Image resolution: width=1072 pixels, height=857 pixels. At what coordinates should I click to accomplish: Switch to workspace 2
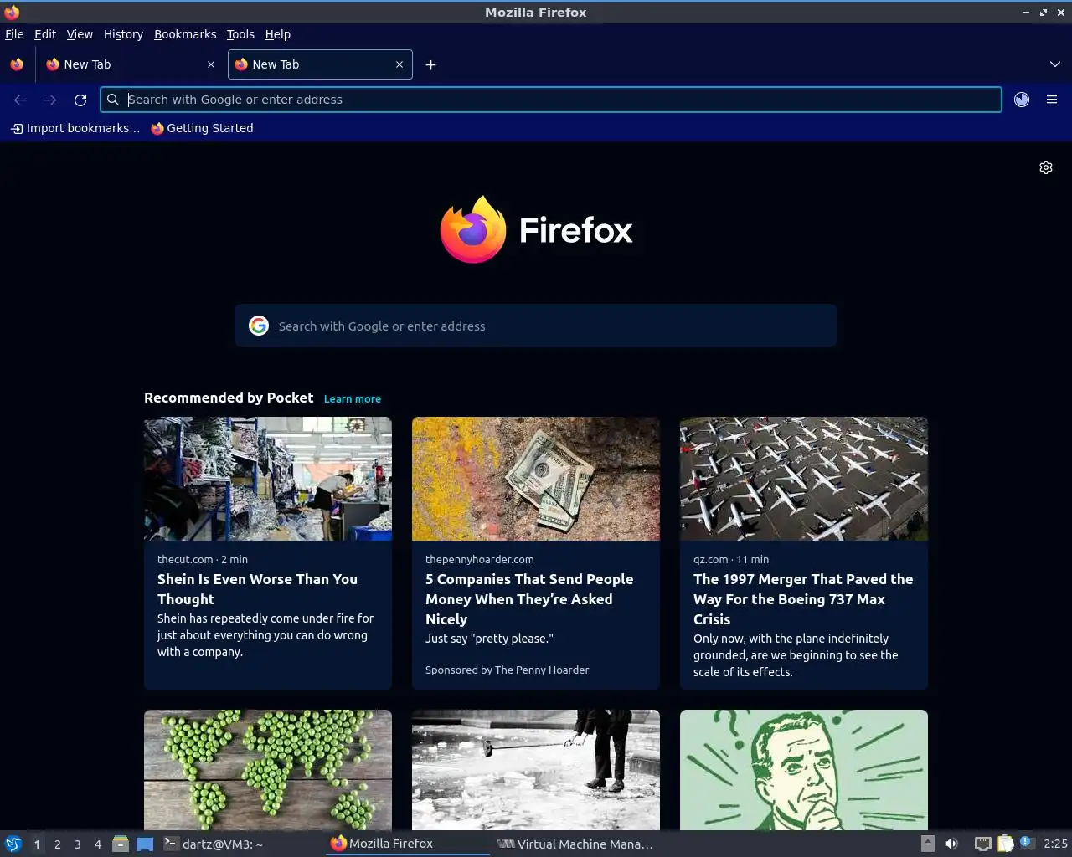[57, 844]
